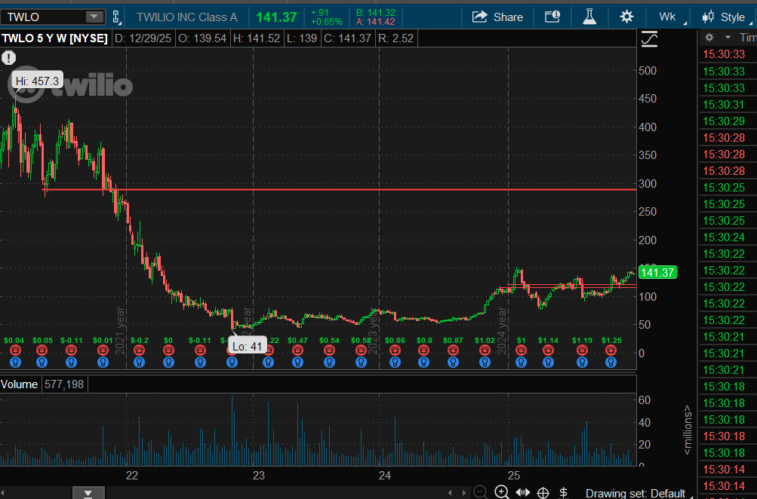Open the quick quote info icon
This screenshot has width=757, height=499.
pos(552,17)
